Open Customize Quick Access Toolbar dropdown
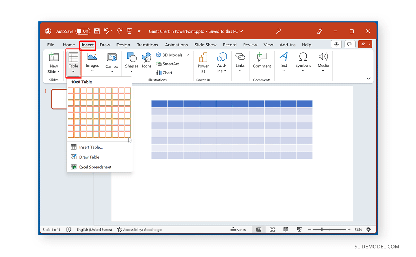This screenshot has height=257, width=416. click(x=139, y=31)
